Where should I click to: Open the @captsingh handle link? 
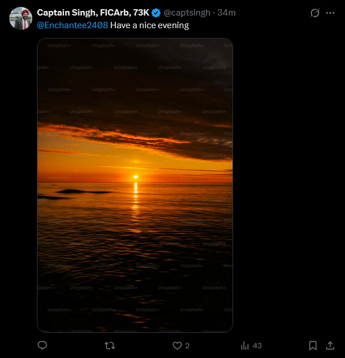click(x=187, y=13)
